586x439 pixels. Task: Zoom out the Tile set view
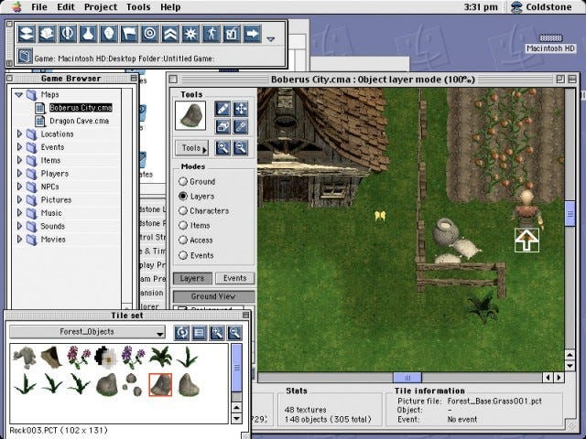tap(234, 333)
